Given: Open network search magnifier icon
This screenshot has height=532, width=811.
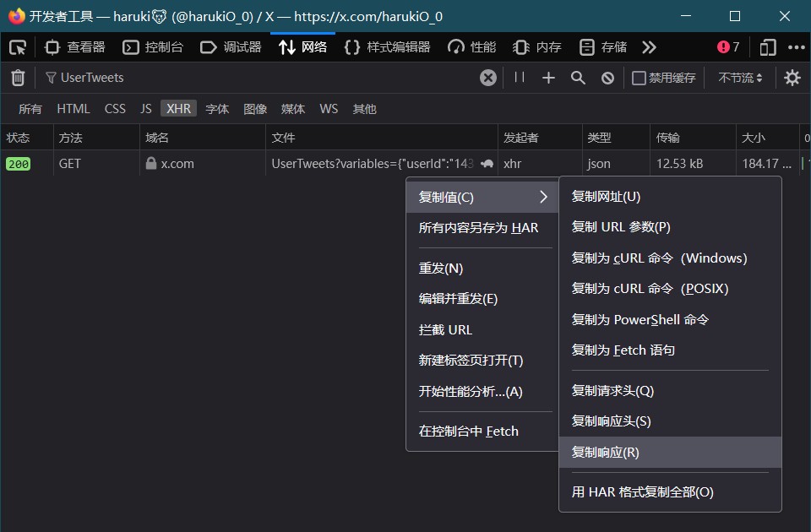Looking at the screenshot, I should pos(578,78).
